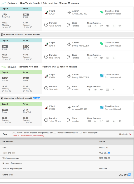Click the blue fare tag icon for EK720
Screen dimensions: 134x184
tap(102, 76)
